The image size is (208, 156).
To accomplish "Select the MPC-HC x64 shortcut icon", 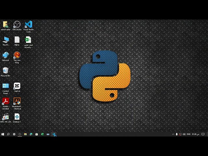I will (x=6, y=118).
